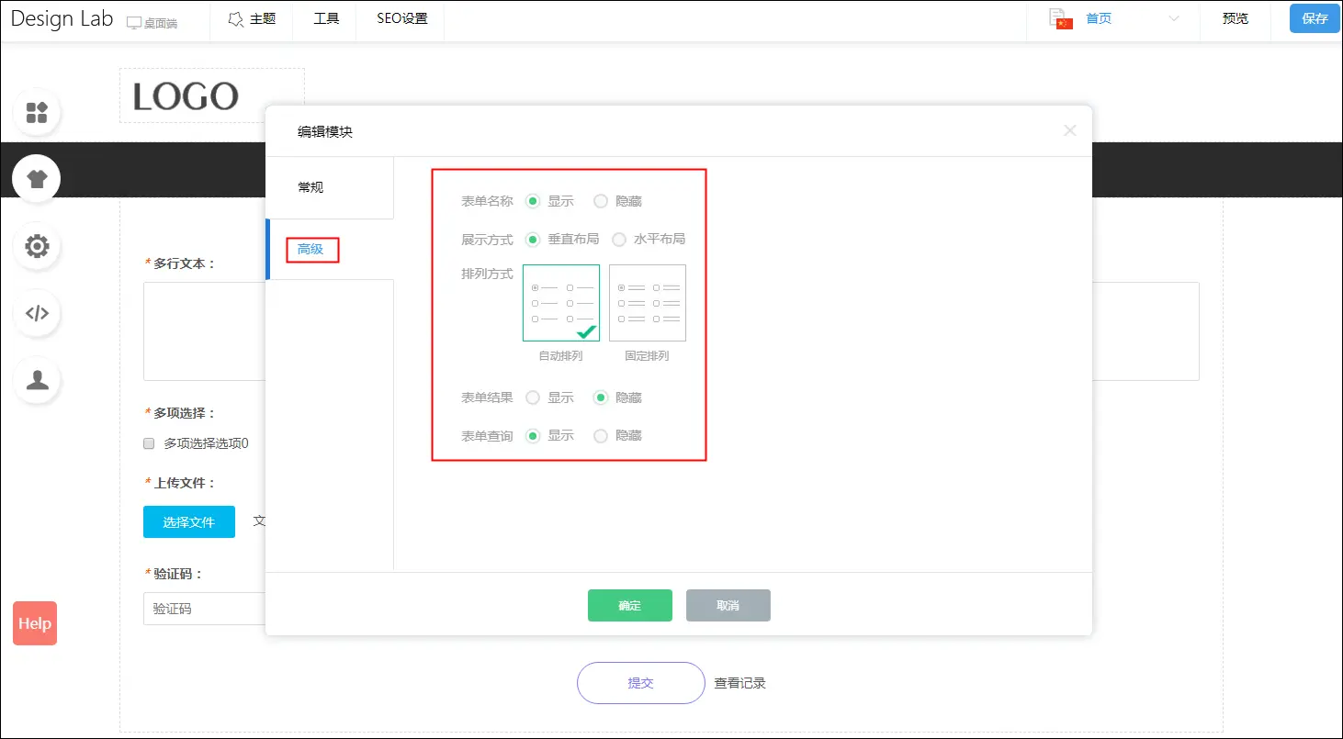1343x739 pixels.
Task: Open the user profile icon in sidebar
Action: pyautogui.click(x=37, y=380)
